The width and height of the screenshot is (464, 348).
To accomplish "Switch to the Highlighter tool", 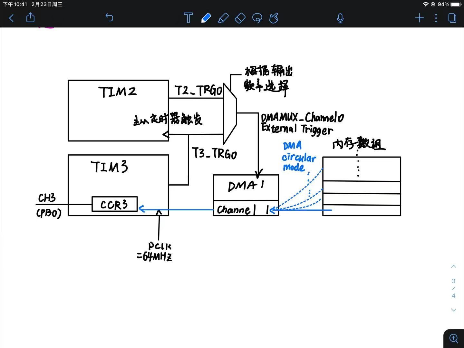I will coord(223,18).
